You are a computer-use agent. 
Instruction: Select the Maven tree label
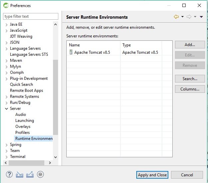coord(16,60)
